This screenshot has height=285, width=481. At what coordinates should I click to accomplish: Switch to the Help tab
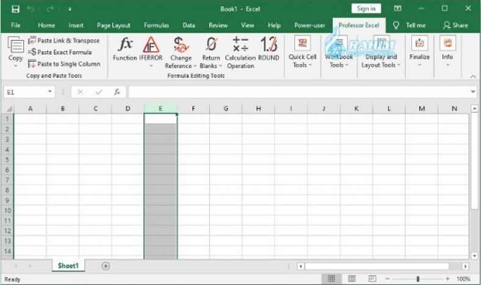pos(274,26)
